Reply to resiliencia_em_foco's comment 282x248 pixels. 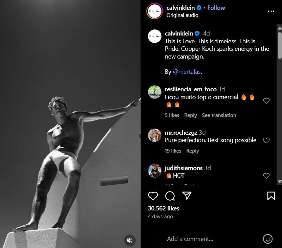(190, 115)
